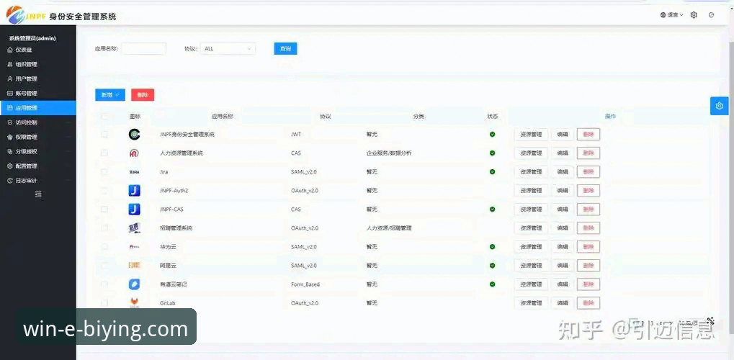Collapse the sidebar with fold icon

tap(38, 194)
